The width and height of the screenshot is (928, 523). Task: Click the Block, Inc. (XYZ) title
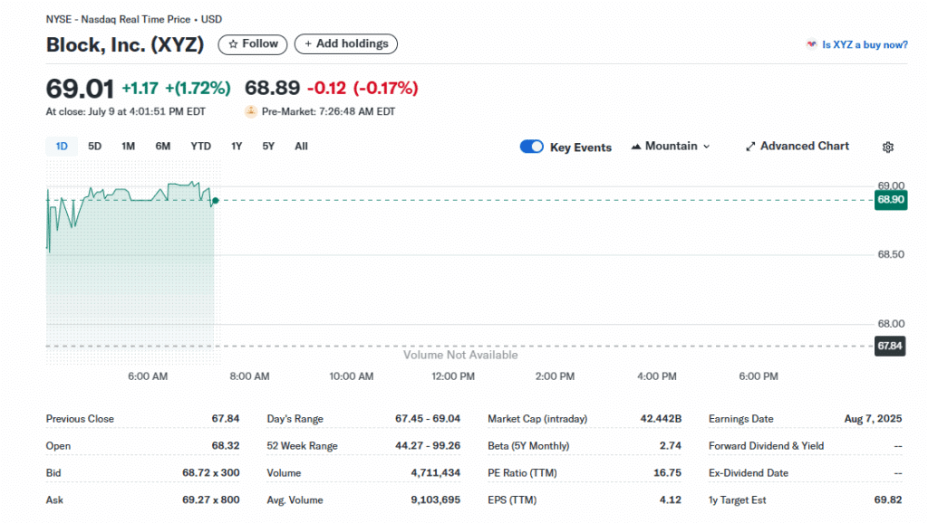pos(125,45)
